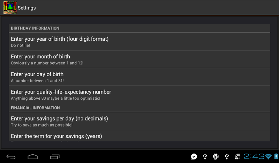Click the Settings title text

27,8
